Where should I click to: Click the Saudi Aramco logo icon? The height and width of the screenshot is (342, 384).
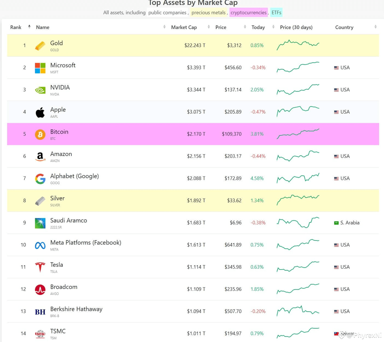click(40, 223)
